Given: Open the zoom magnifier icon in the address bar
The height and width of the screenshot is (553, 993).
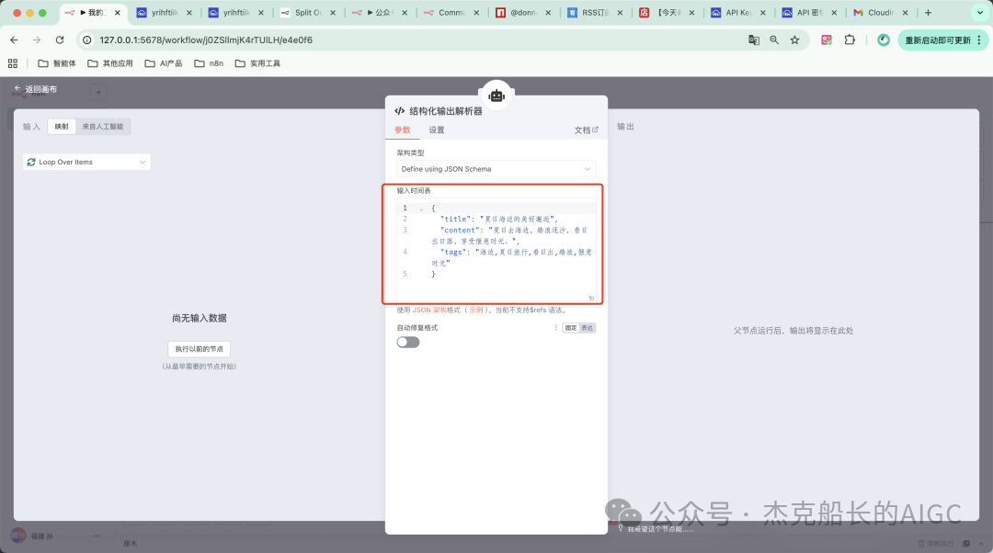Looking at the screenshot, I should (774, 39).
